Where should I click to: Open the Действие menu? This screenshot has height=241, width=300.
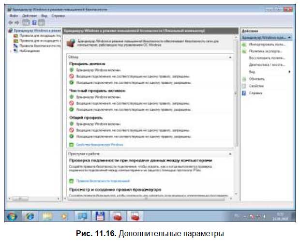(29, 15)
